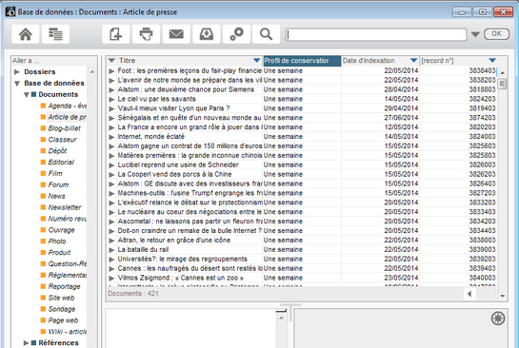Screen dimensions: 519x348
Task: Open the Titre column filter arrow
Action: [256, 60]
